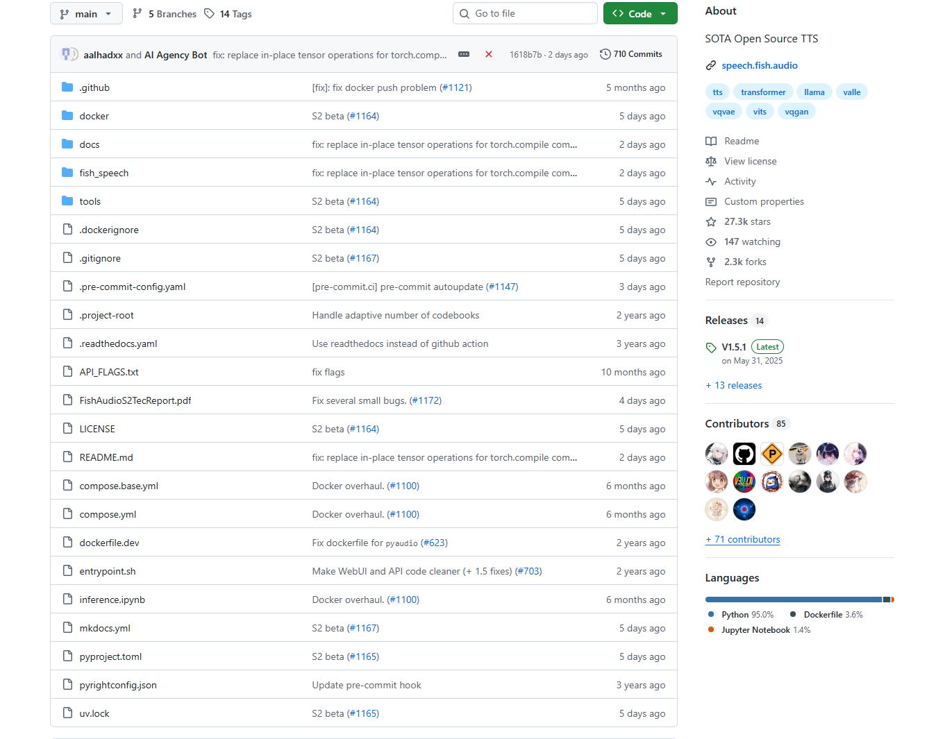
Task: Click the Custom properties icon
Action: click(711, 201)
